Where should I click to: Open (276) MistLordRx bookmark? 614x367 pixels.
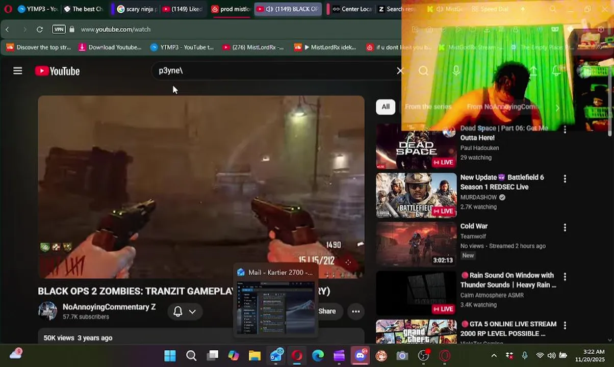[253, 47]
